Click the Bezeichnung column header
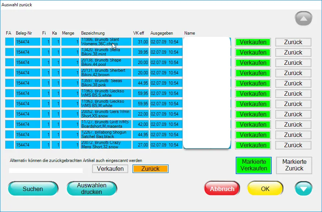The image size is (322, 212). coord(93,33)
